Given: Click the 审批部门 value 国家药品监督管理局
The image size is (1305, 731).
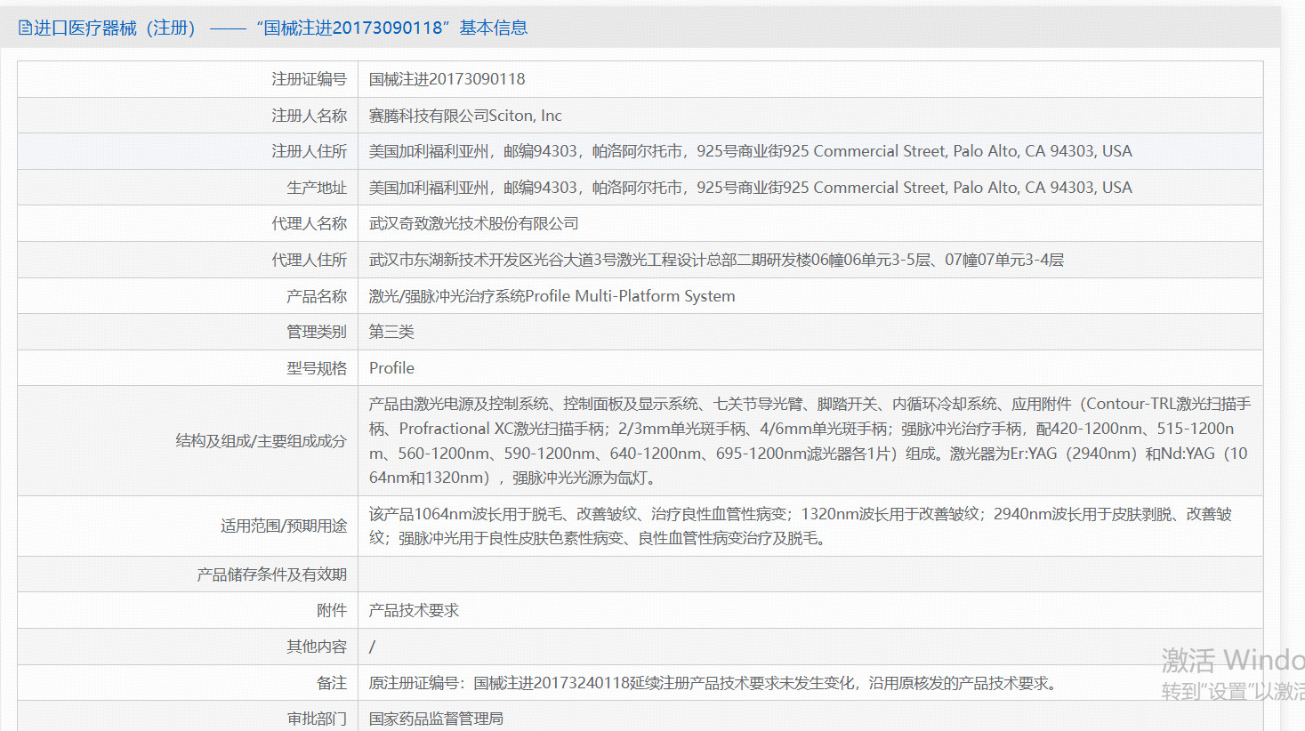Looking at the screenshot, I should tap(436, 719).
